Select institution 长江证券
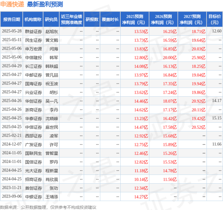223x210 pixels. pos(33,66)
